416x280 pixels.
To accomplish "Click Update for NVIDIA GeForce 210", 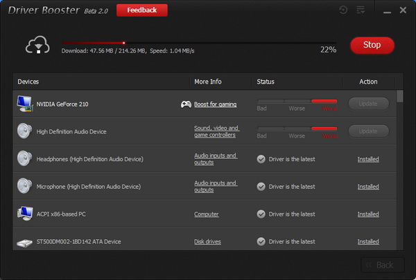I will click(x=369, y=104).
